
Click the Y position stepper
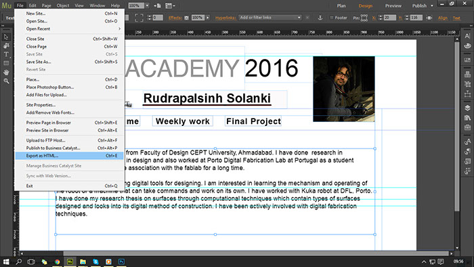(406, 18)
